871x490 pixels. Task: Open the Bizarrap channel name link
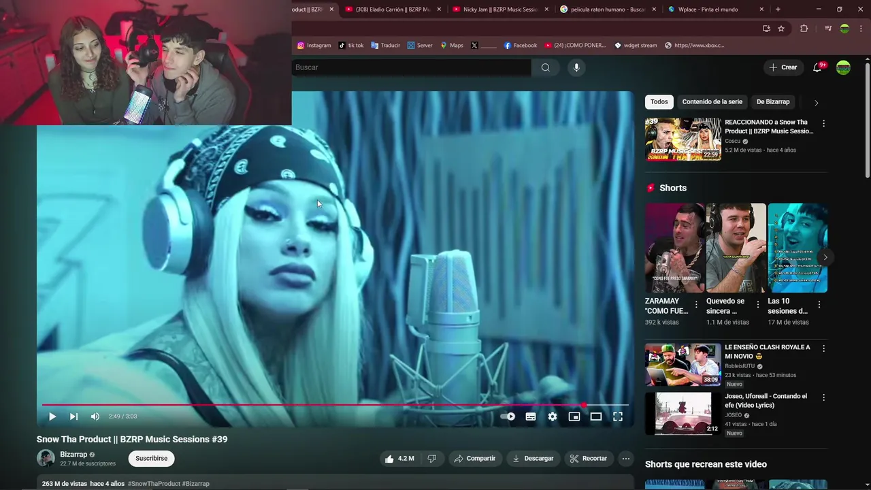pyautogui.click(x=73, y=455)
